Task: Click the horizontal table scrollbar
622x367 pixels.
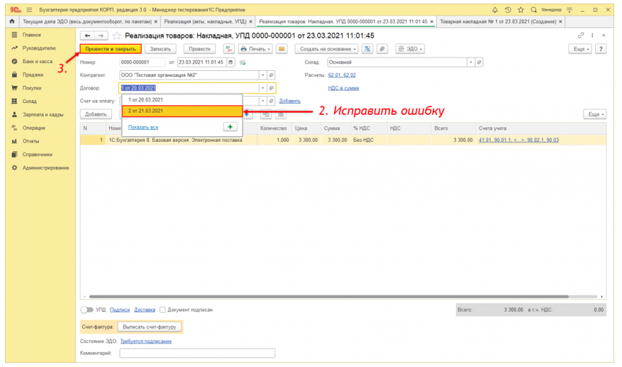Action: coord(328,297)
